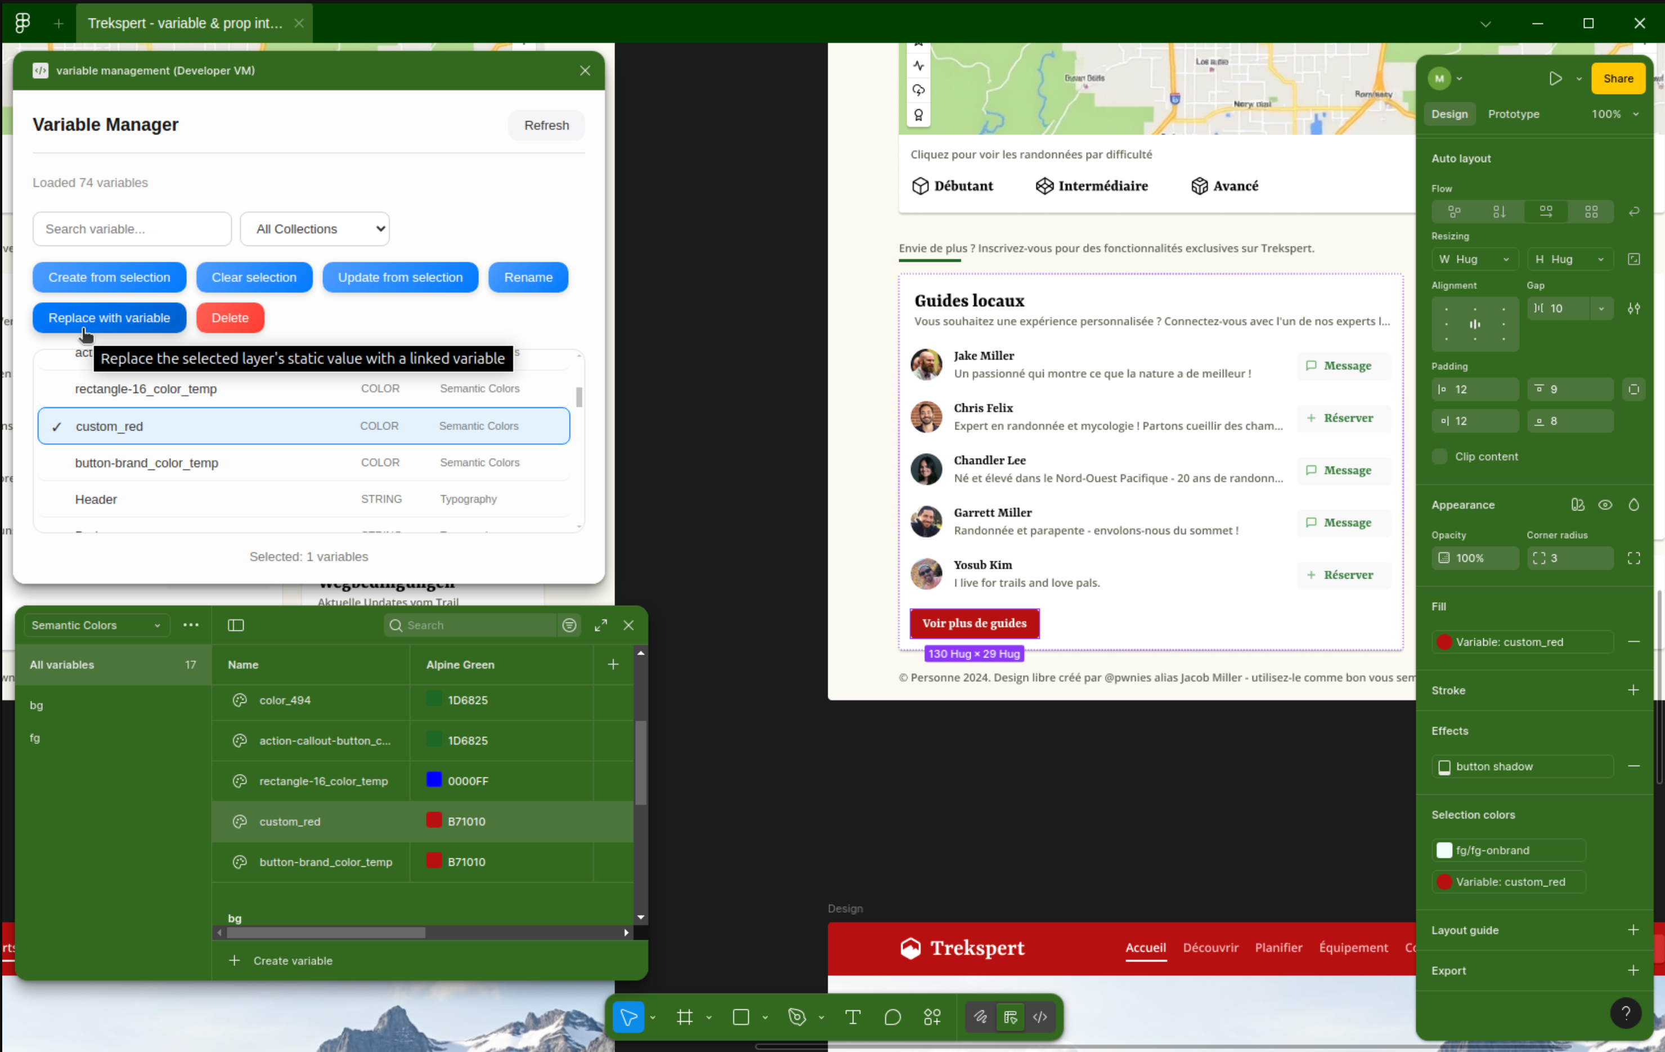Open Figma main menu logo
Image resolution: width=1665 pixels, height=1052 pixels.
pos(22,23)
